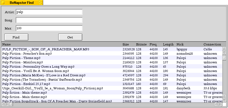
Task: Click the nomadsu18 nick
Action: 185,54
